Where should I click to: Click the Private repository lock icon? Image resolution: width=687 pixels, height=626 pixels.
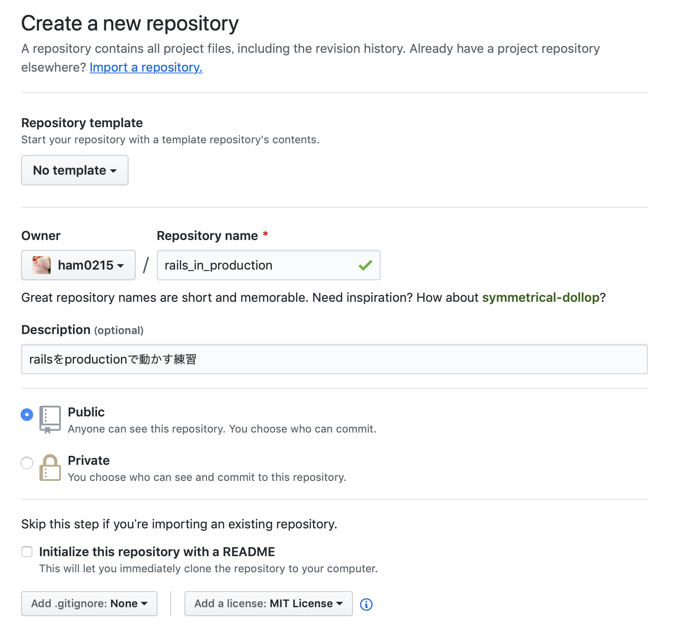tap(50, 467)
